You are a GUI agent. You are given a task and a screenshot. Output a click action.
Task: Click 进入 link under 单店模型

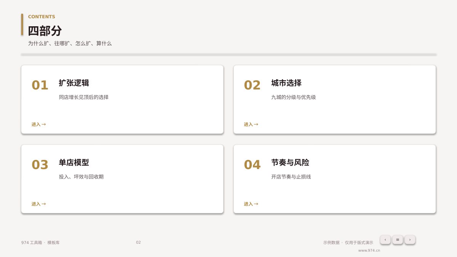38,204
